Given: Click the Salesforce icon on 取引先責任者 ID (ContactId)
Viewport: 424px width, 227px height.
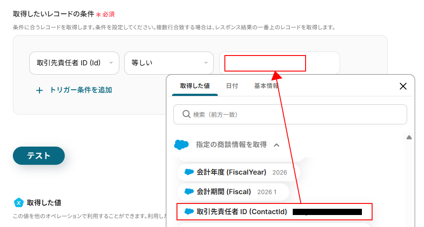Looking at the screenshot, I should pos(189,211).
